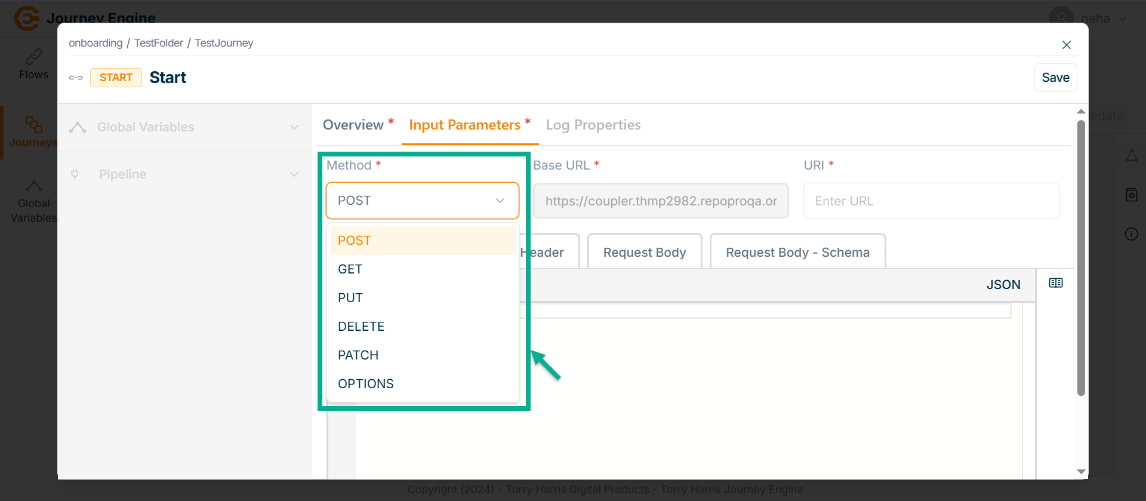Click the info icon on right edge

click(1131, 234)
